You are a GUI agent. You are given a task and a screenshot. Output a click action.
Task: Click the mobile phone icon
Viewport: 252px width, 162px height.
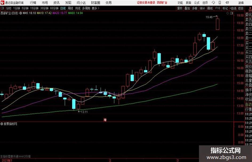coord(220,3)
